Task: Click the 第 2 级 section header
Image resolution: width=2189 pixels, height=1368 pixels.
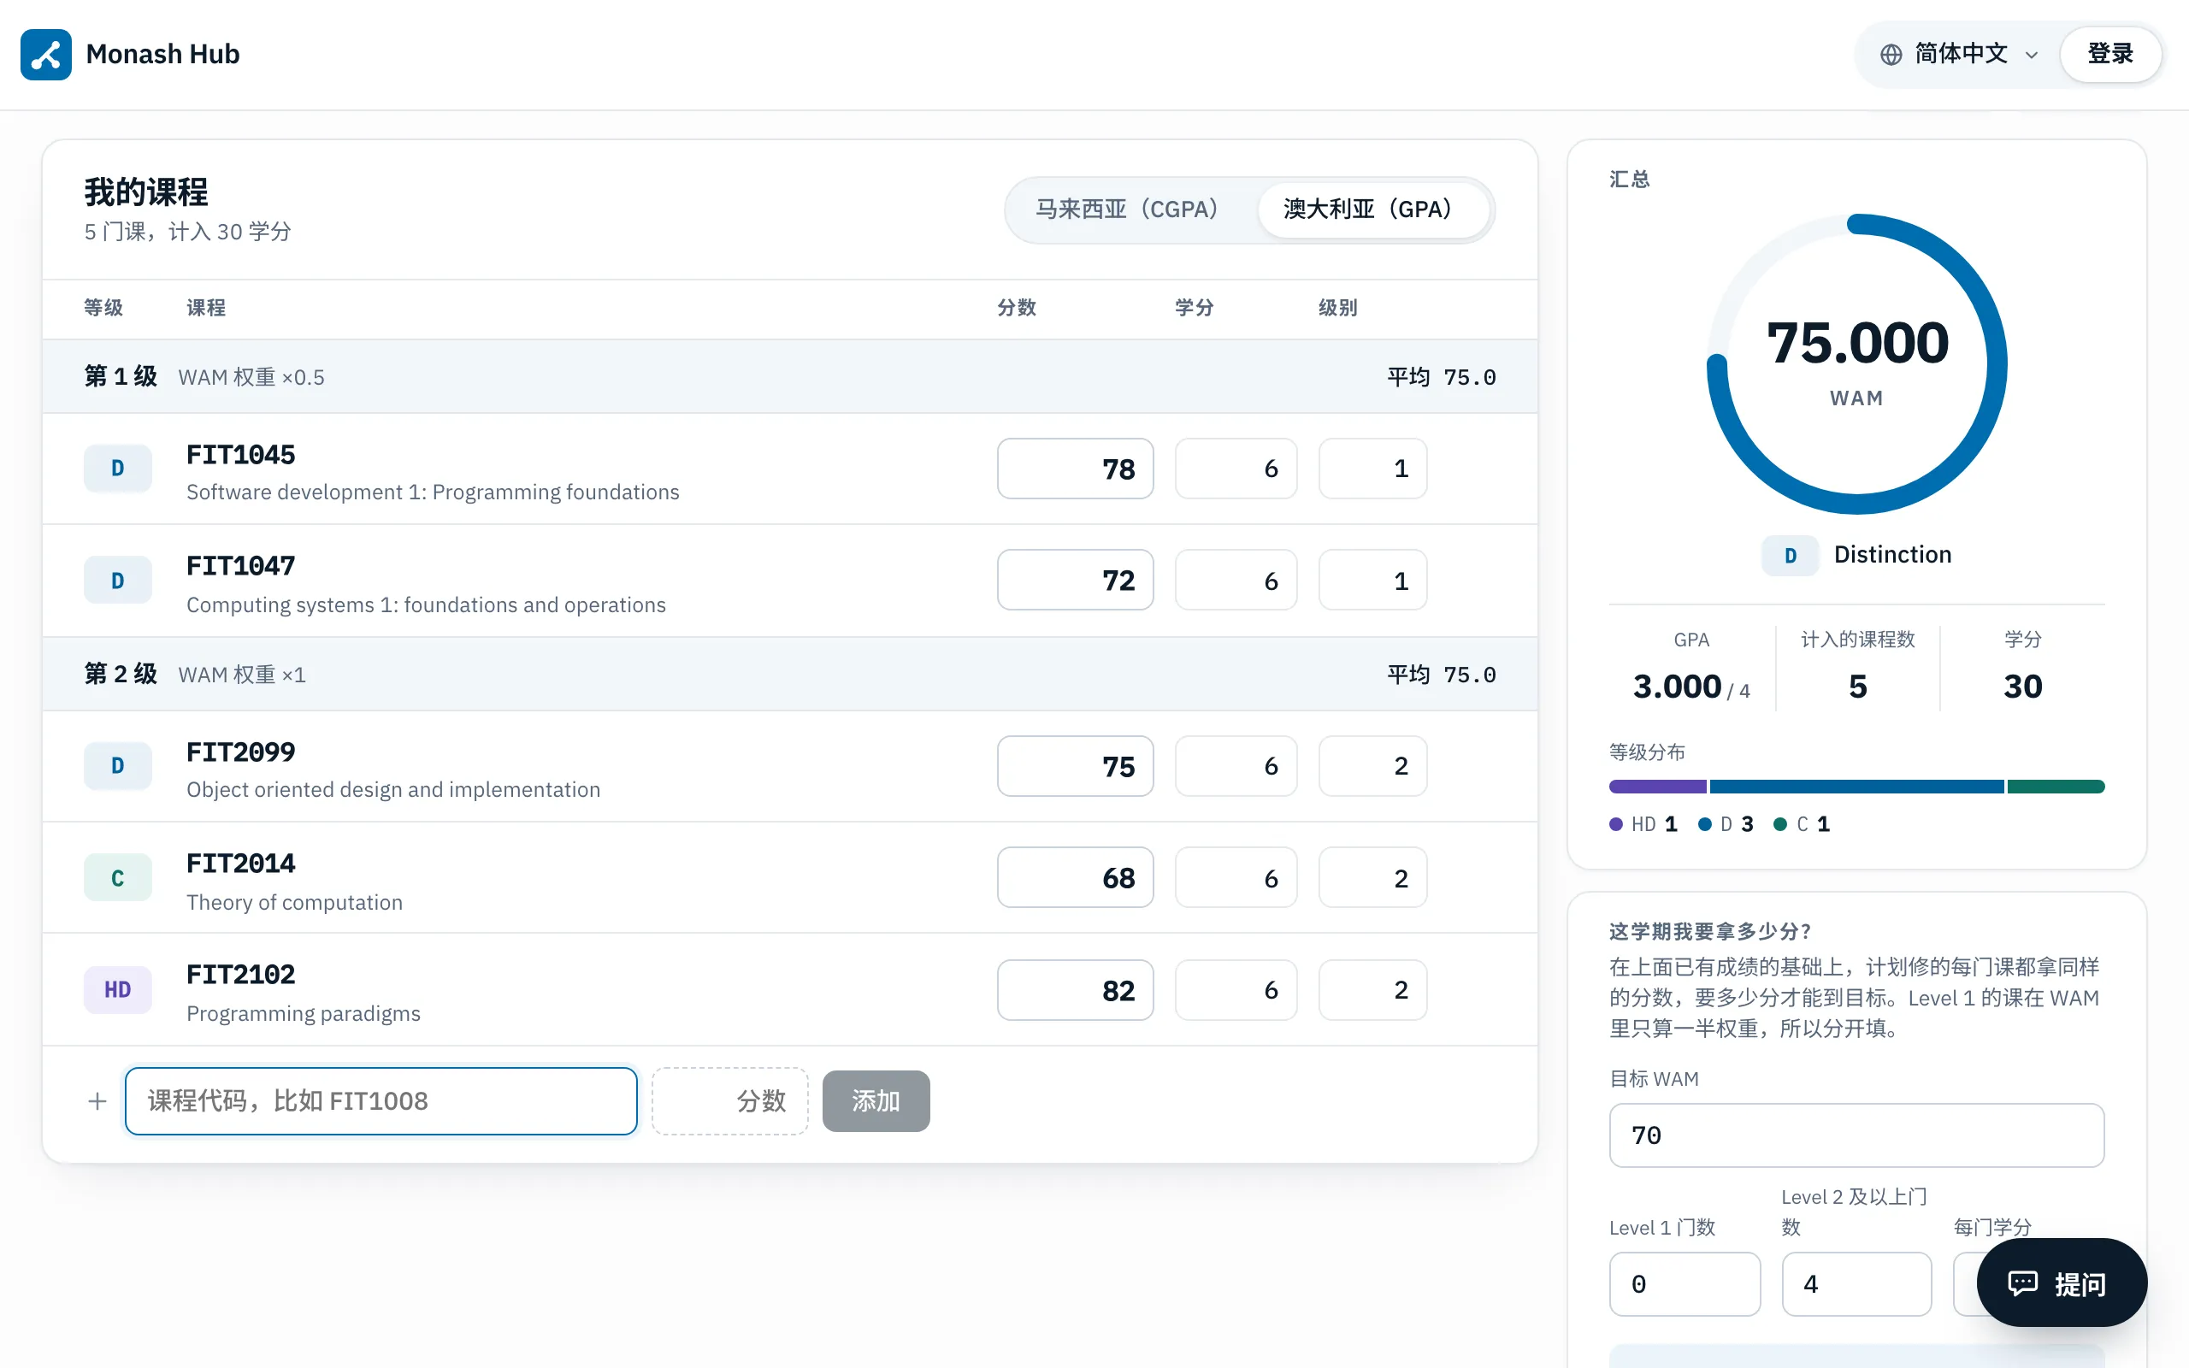Action: pos(790,674)
